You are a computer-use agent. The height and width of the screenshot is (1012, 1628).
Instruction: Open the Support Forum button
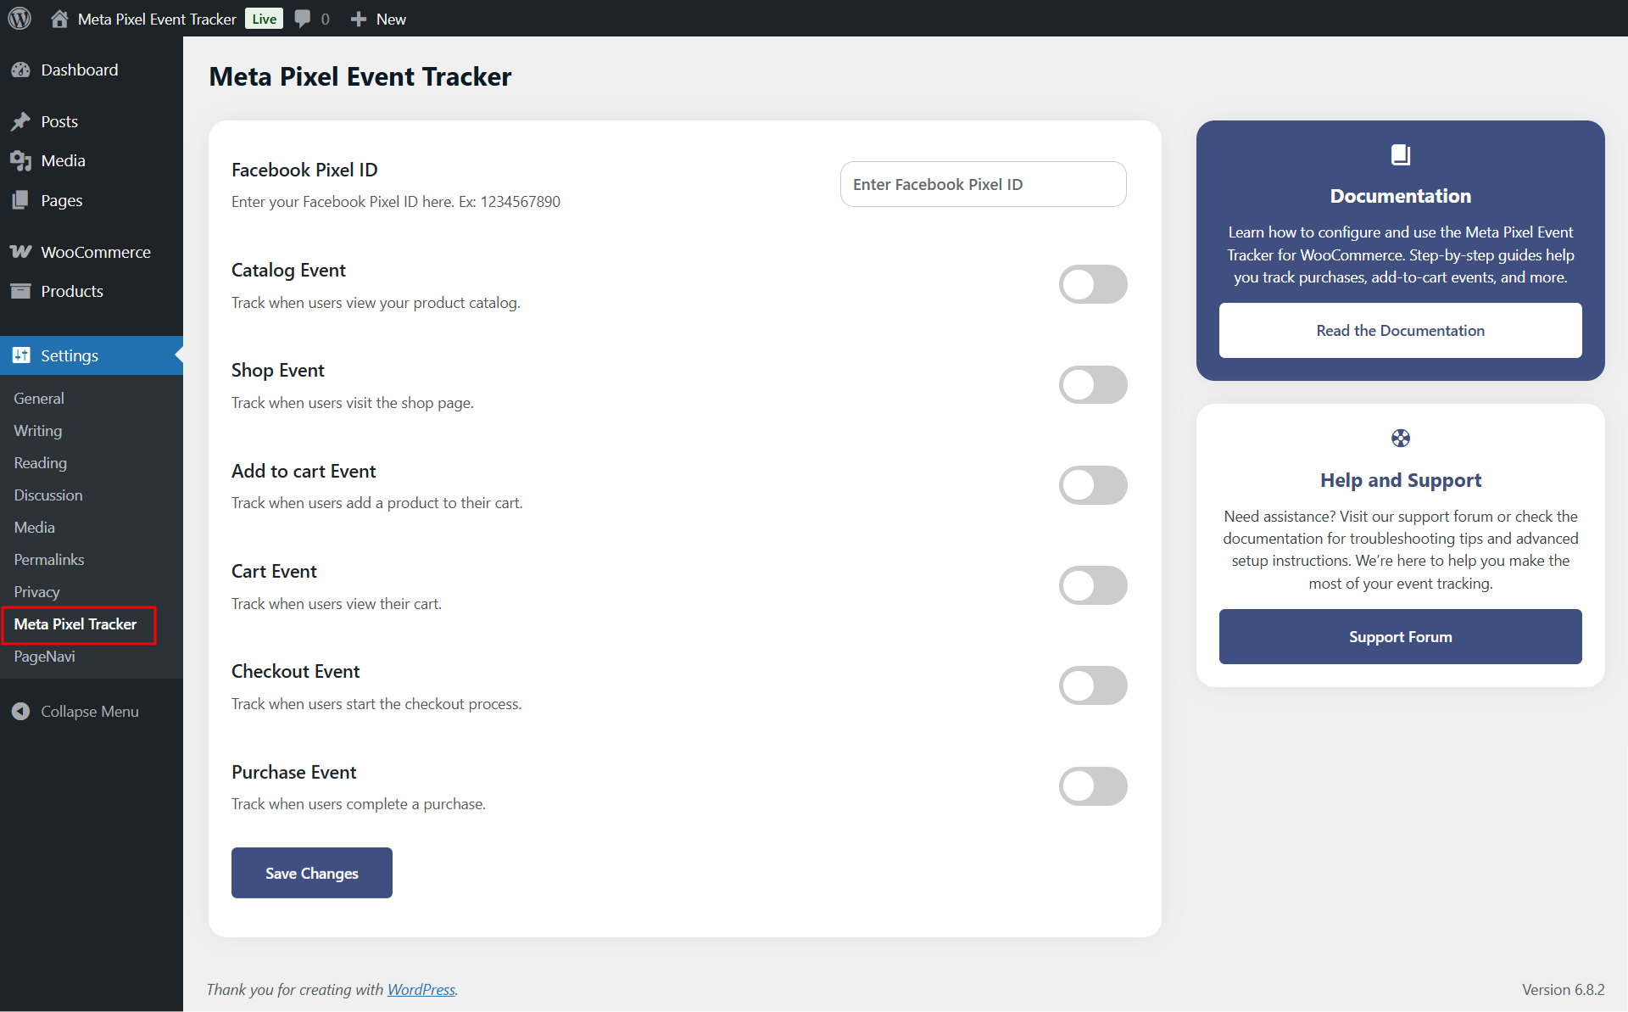tap(1401, 637)
